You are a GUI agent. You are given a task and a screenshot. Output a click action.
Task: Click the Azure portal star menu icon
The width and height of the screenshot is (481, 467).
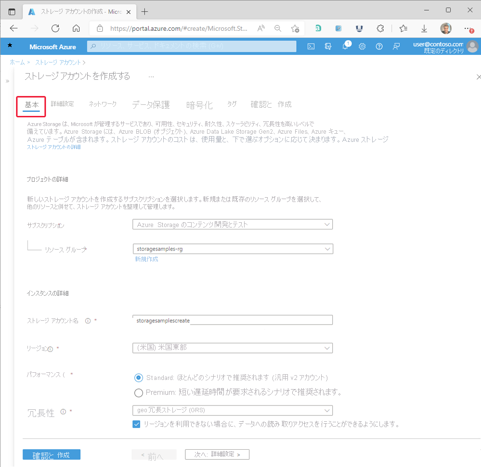pyautogui.click(x=10, y=45)
